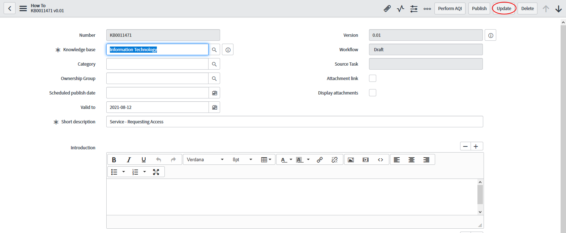Click the Update button
The image size is (566, 233).
pos(504,9)
